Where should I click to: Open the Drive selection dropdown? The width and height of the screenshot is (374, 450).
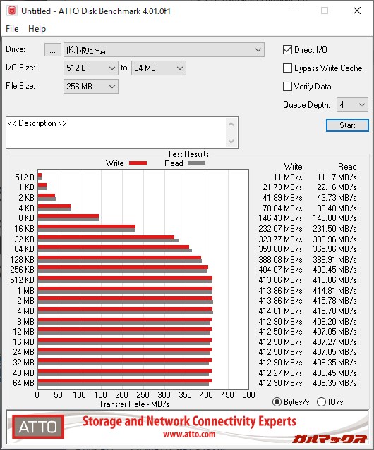(x=164, y=50)
